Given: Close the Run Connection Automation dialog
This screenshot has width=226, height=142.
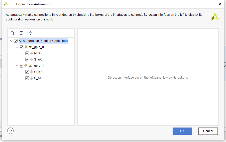Looking at the screenshot, I should [x=220, y=4].
